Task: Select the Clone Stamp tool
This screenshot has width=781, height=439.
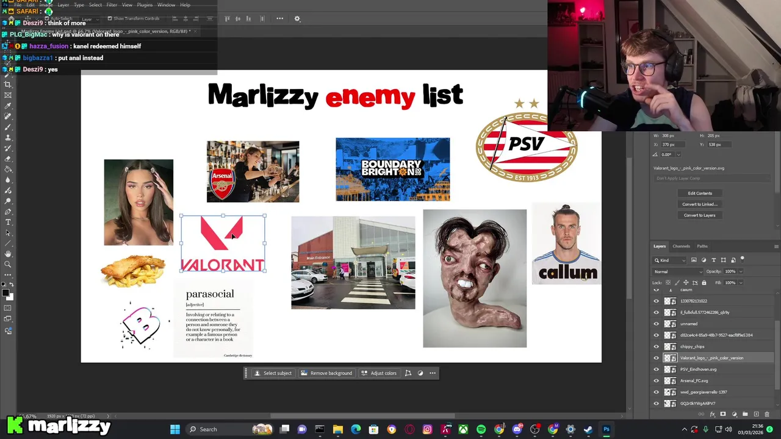Action: (8, 138)
